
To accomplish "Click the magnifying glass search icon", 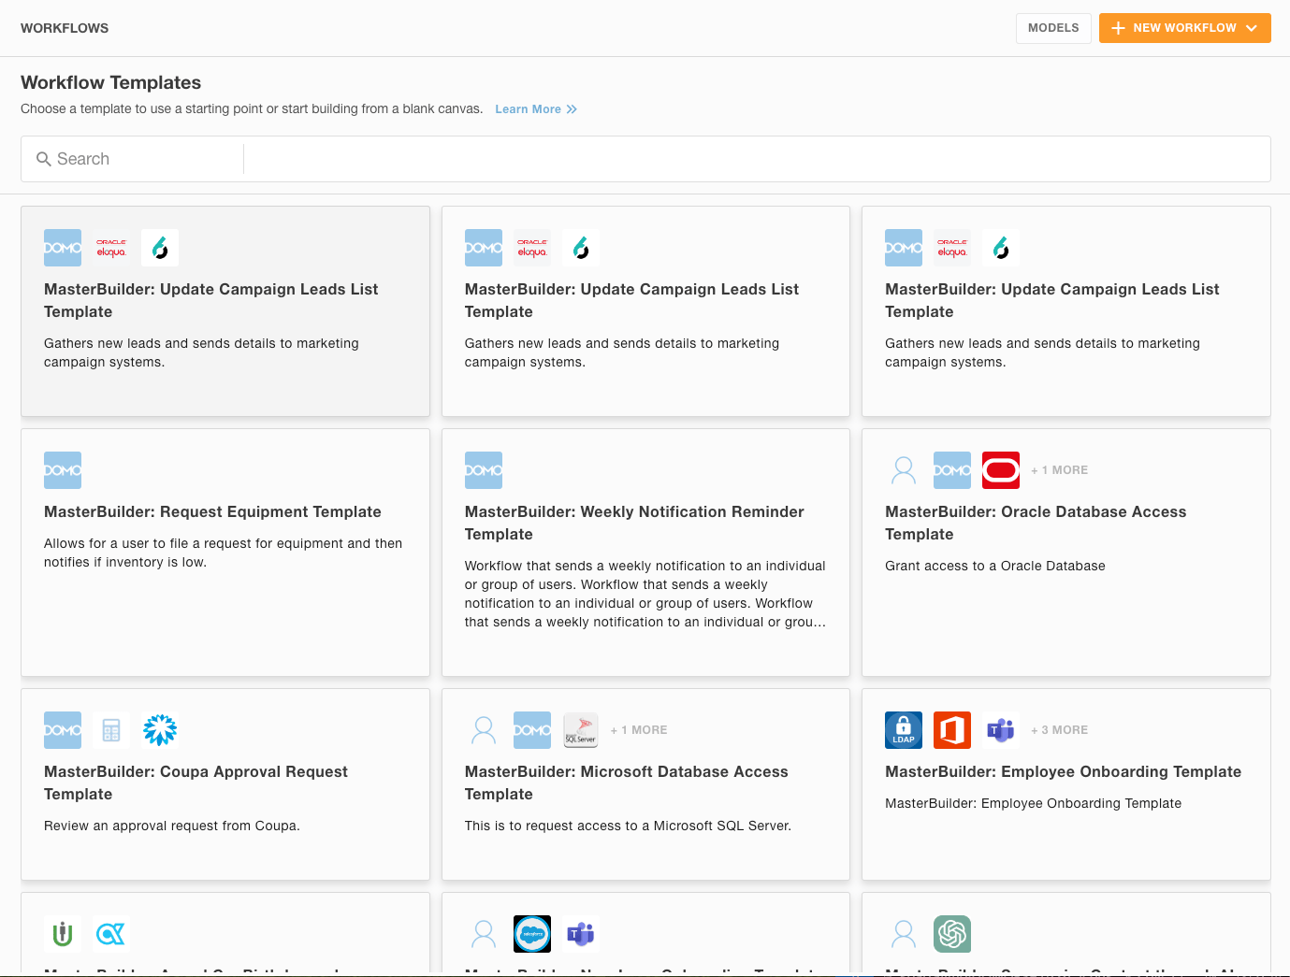I will coord(43,159).
